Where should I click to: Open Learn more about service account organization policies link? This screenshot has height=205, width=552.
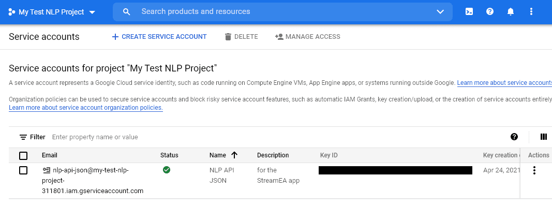[x=86, y=108]
